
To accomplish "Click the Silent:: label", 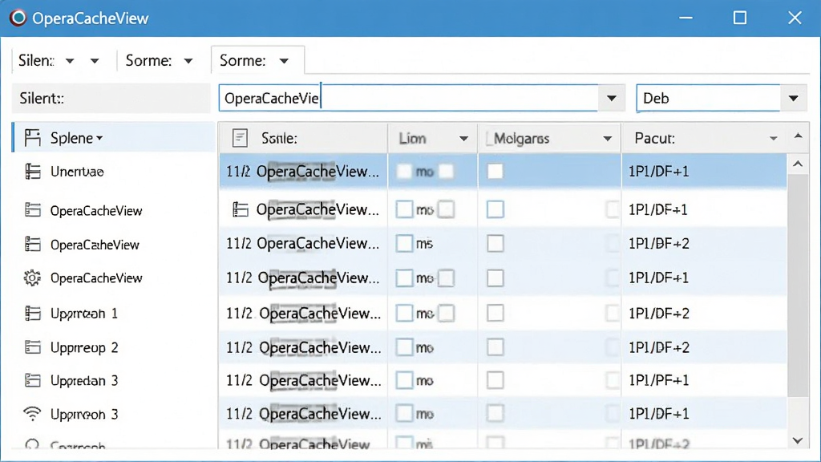I will coord(42,99).
